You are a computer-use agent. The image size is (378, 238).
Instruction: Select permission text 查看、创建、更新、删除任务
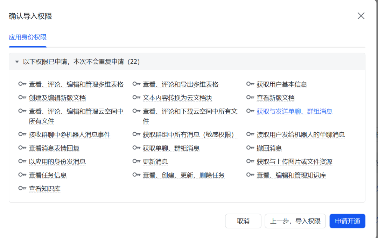(x=184, y=175)
